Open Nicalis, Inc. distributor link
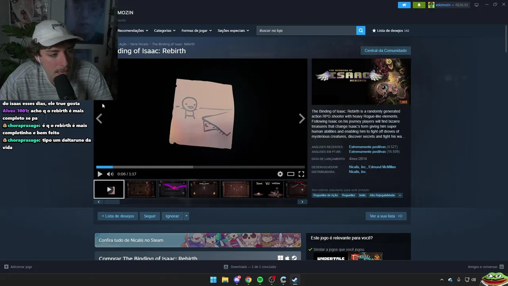This screenshot has height=286, width=508. [x=358, y=172]
